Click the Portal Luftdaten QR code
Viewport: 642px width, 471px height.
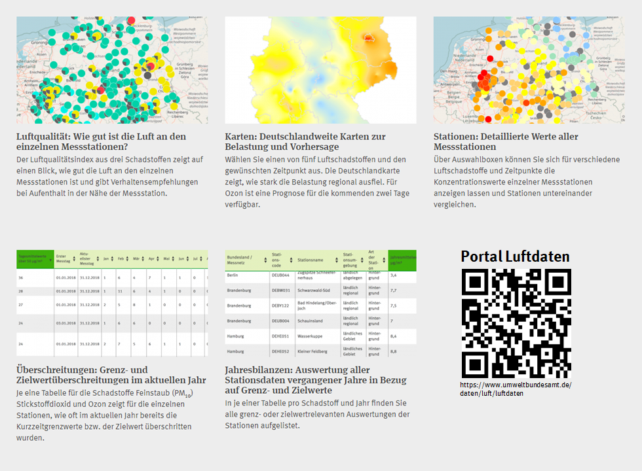[x=516, y=323]
